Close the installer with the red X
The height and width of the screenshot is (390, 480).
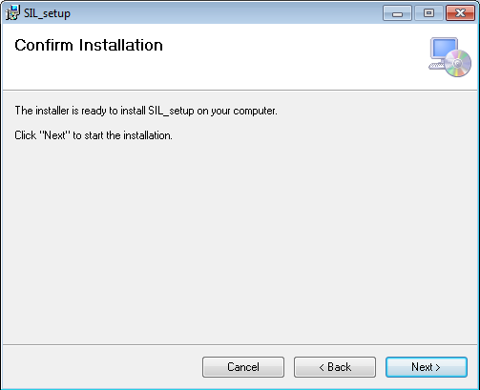tap(460, 13)
